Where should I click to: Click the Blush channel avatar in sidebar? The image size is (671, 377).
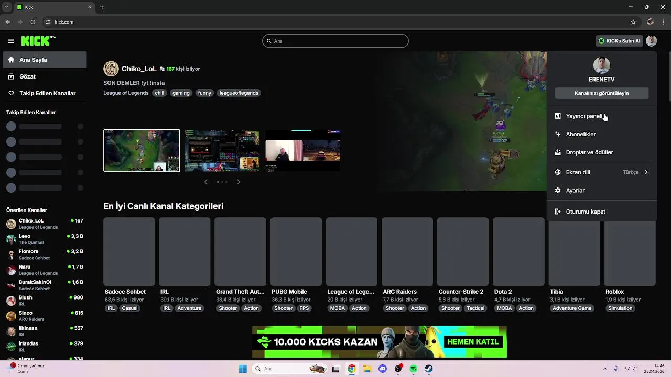pyautogui.click(x=11, y=301)
